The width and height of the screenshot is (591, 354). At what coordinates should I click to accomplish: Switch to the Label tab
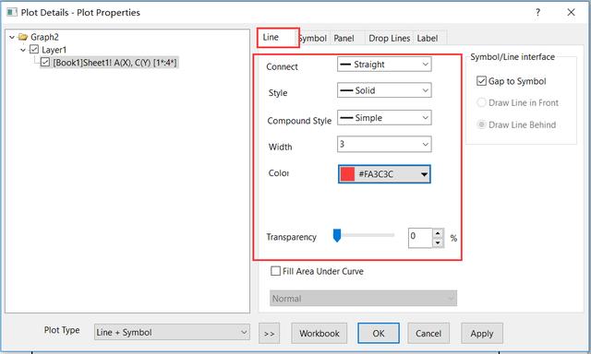428,39
